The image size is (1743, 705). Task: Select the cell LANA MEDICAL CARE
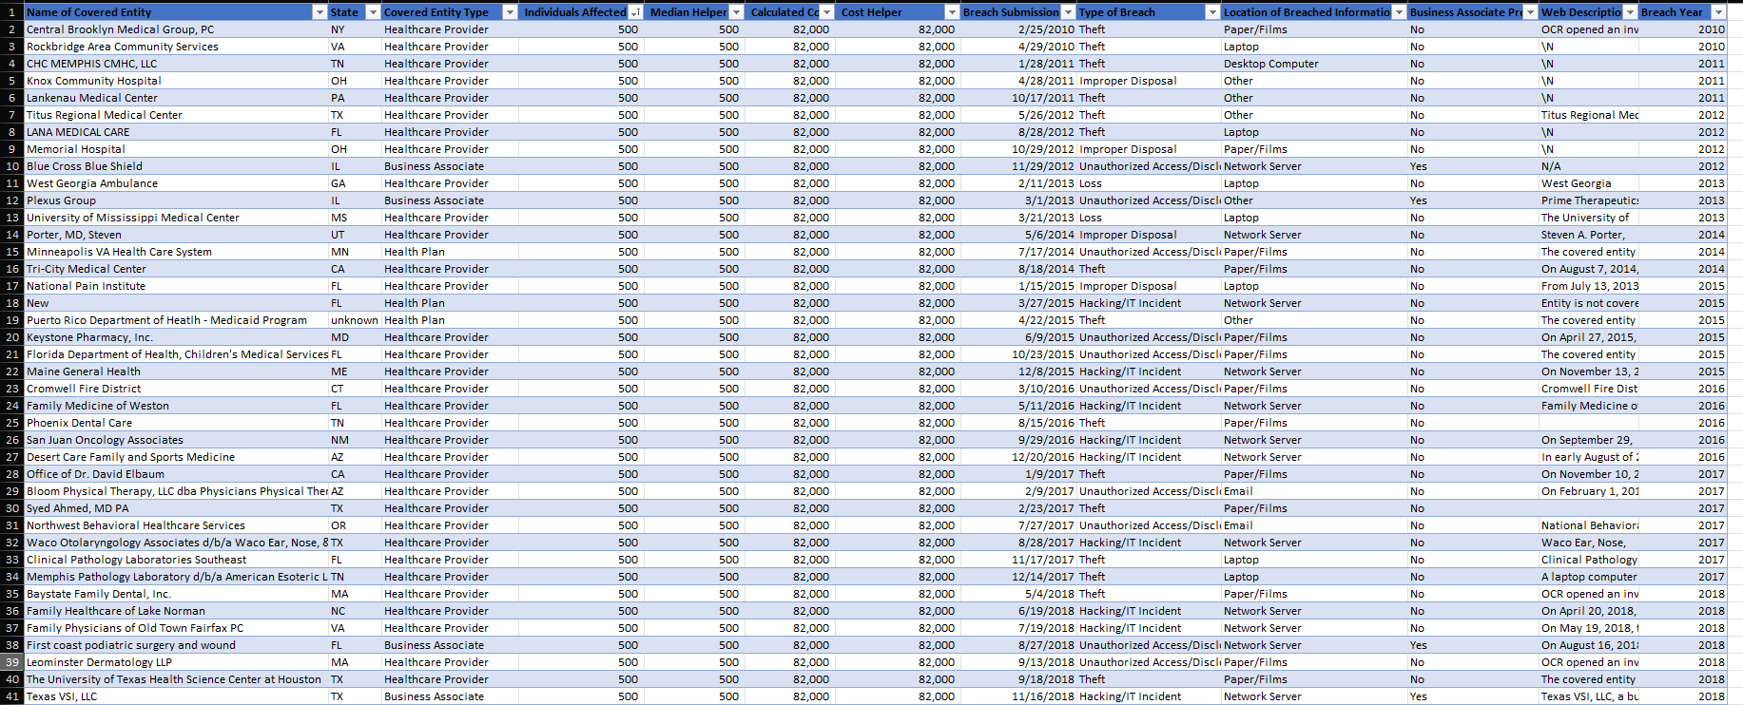click(176, 132)
